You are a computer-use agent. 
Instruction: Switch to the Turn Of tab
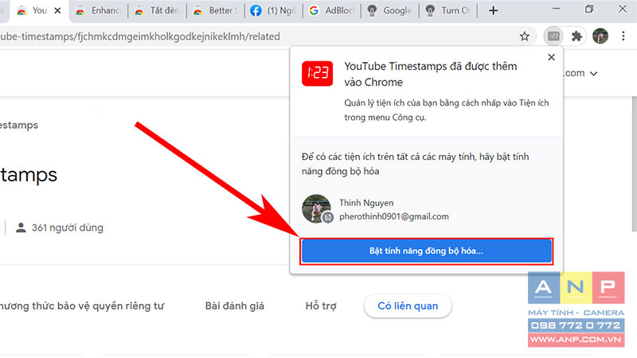449,10
